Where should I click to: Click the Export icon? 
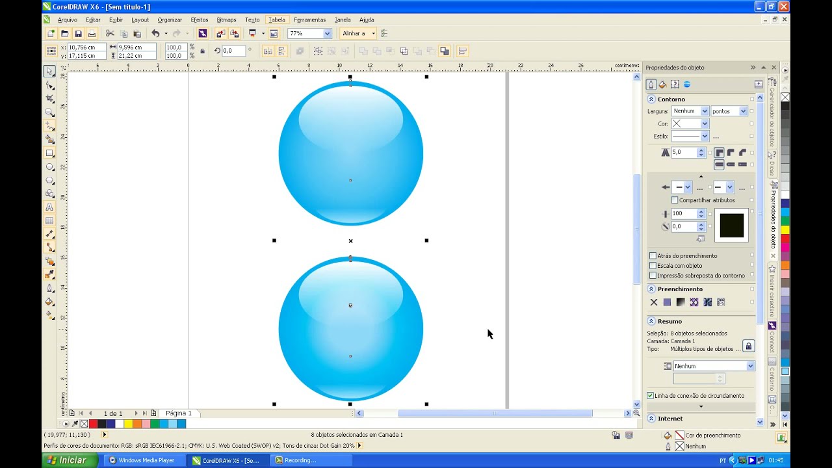click(x=235, y=33)
